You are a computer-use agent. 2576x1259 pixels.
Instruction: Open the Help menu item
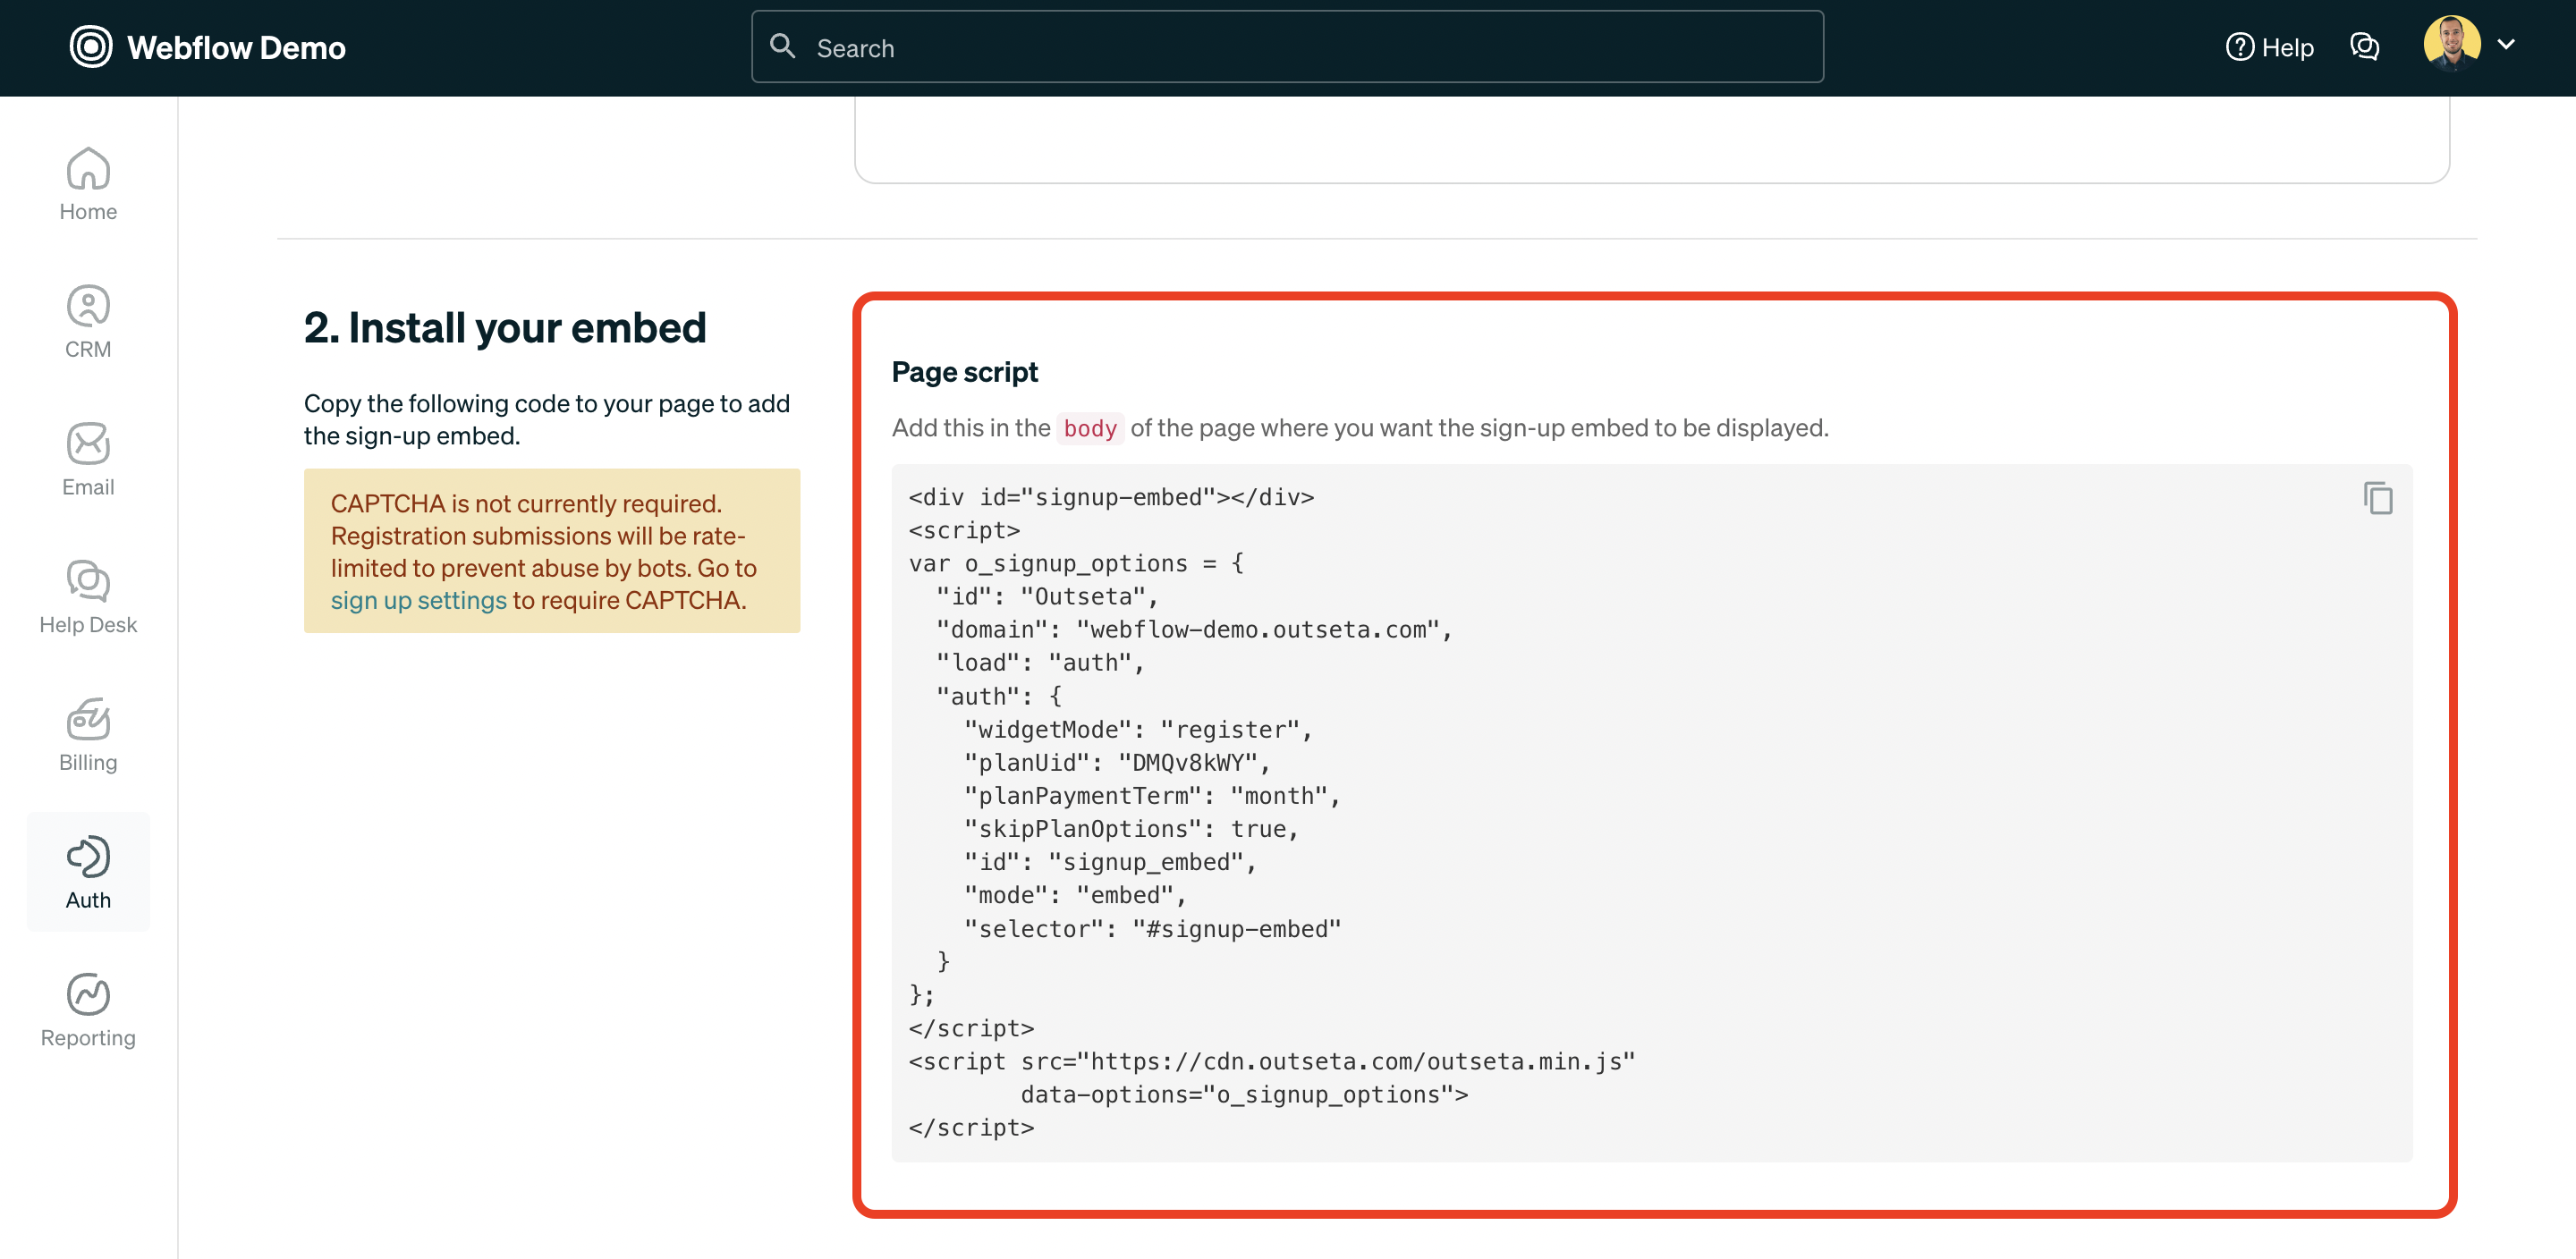pyautogui.click(x=2270, y=47)
